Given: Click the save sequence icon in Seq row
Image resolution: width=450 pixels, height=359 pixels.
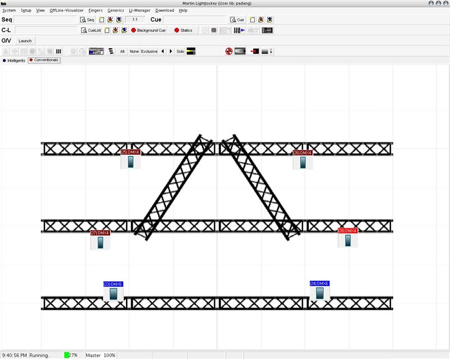Looking at the screenshot, I should coord(110,20).
